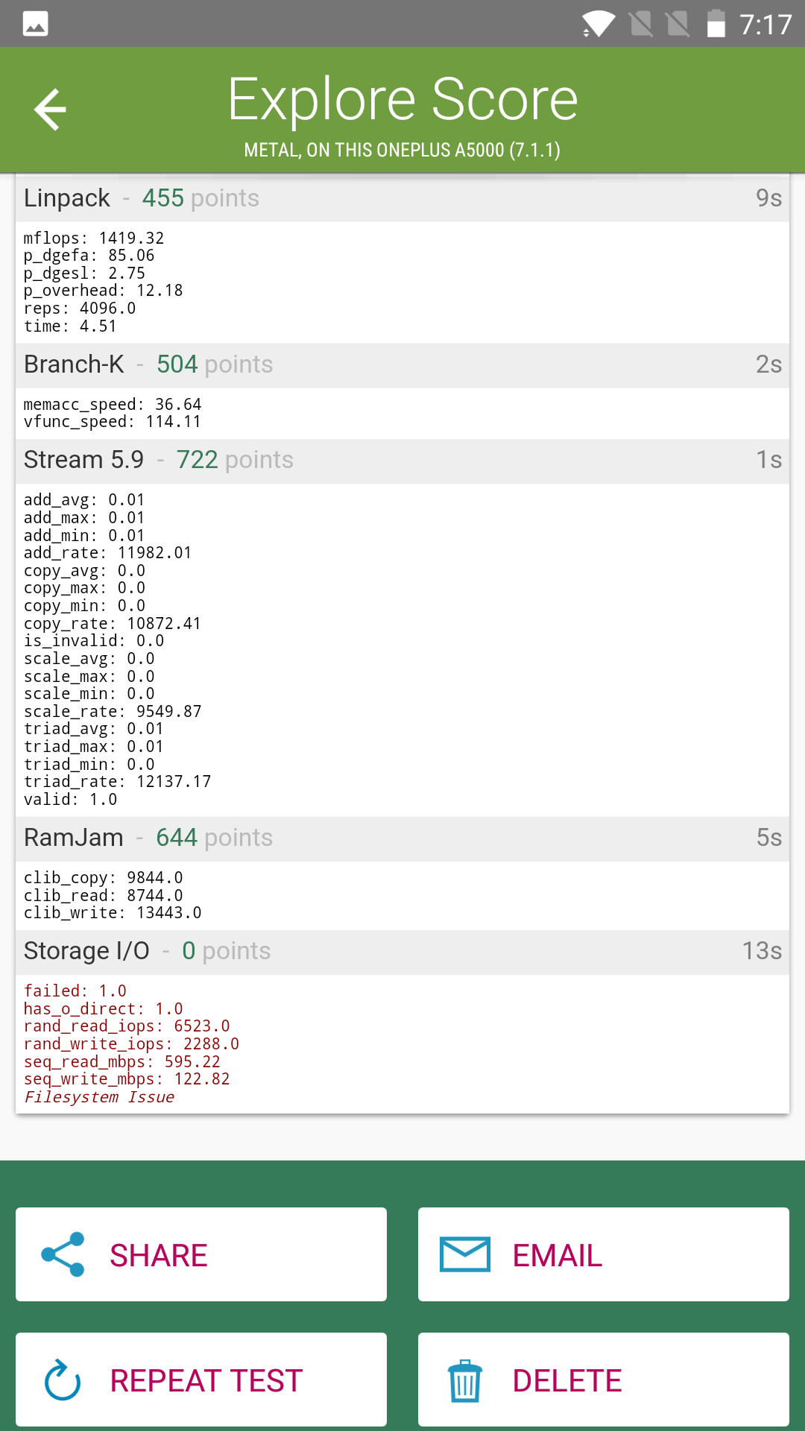Tap the 9s duration for Linpack

coord(768,198)
